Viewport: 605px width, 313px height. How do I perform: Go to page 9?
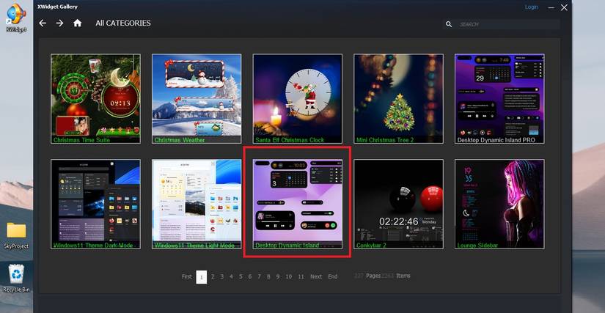point(278,277)
